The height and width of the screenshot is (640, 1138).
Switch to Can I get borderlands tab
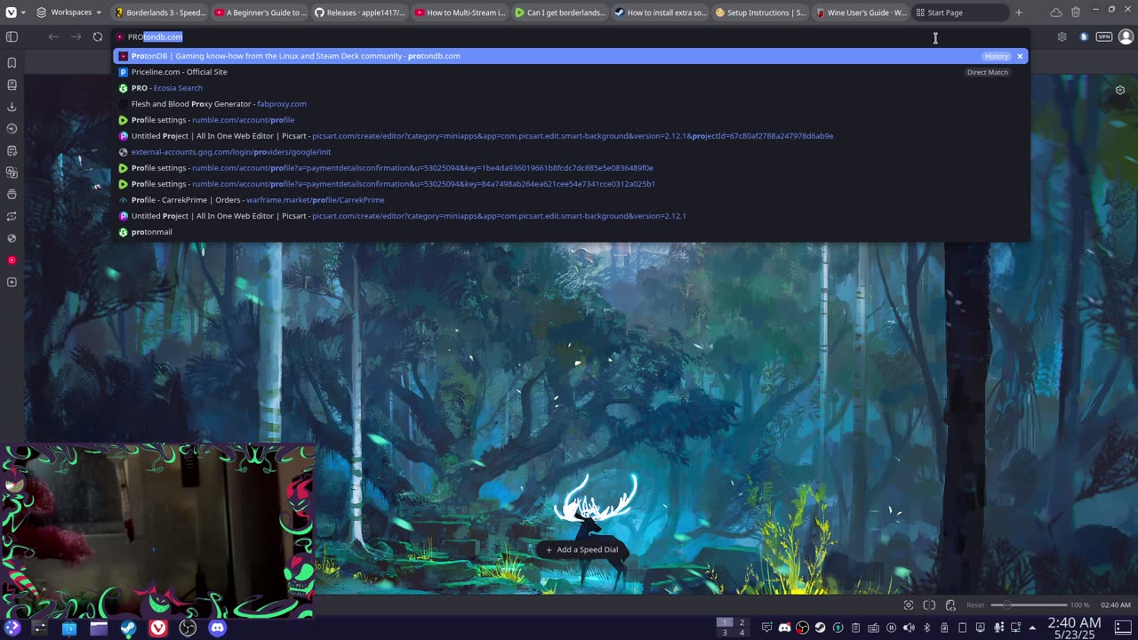(x=560, y=12)
